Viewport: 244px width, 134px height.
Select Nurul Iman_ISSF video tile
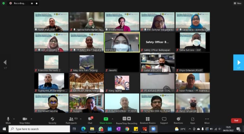51,22
